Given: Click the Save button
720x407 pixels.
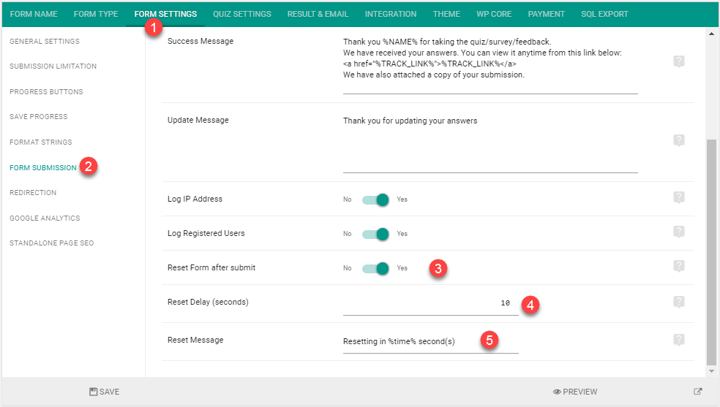Looking at the screenshot, I should click(x=104, y=392).
